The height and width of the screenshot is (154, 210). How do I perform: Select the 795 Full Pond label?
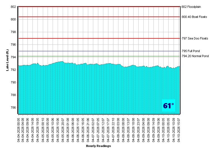[x=191, y=51]
